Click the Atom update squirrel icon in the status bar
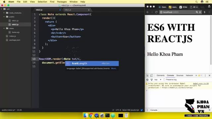 click(x=141, y=110)
